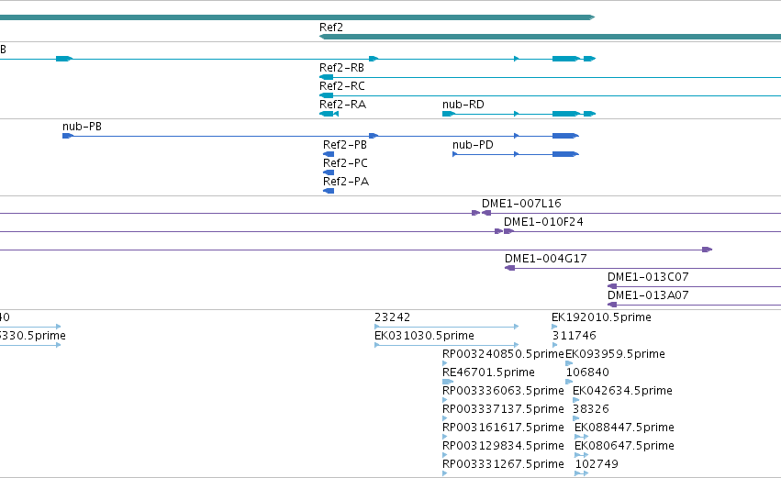Click the DME1-007L16 clone label

click(x=521, y=203)
